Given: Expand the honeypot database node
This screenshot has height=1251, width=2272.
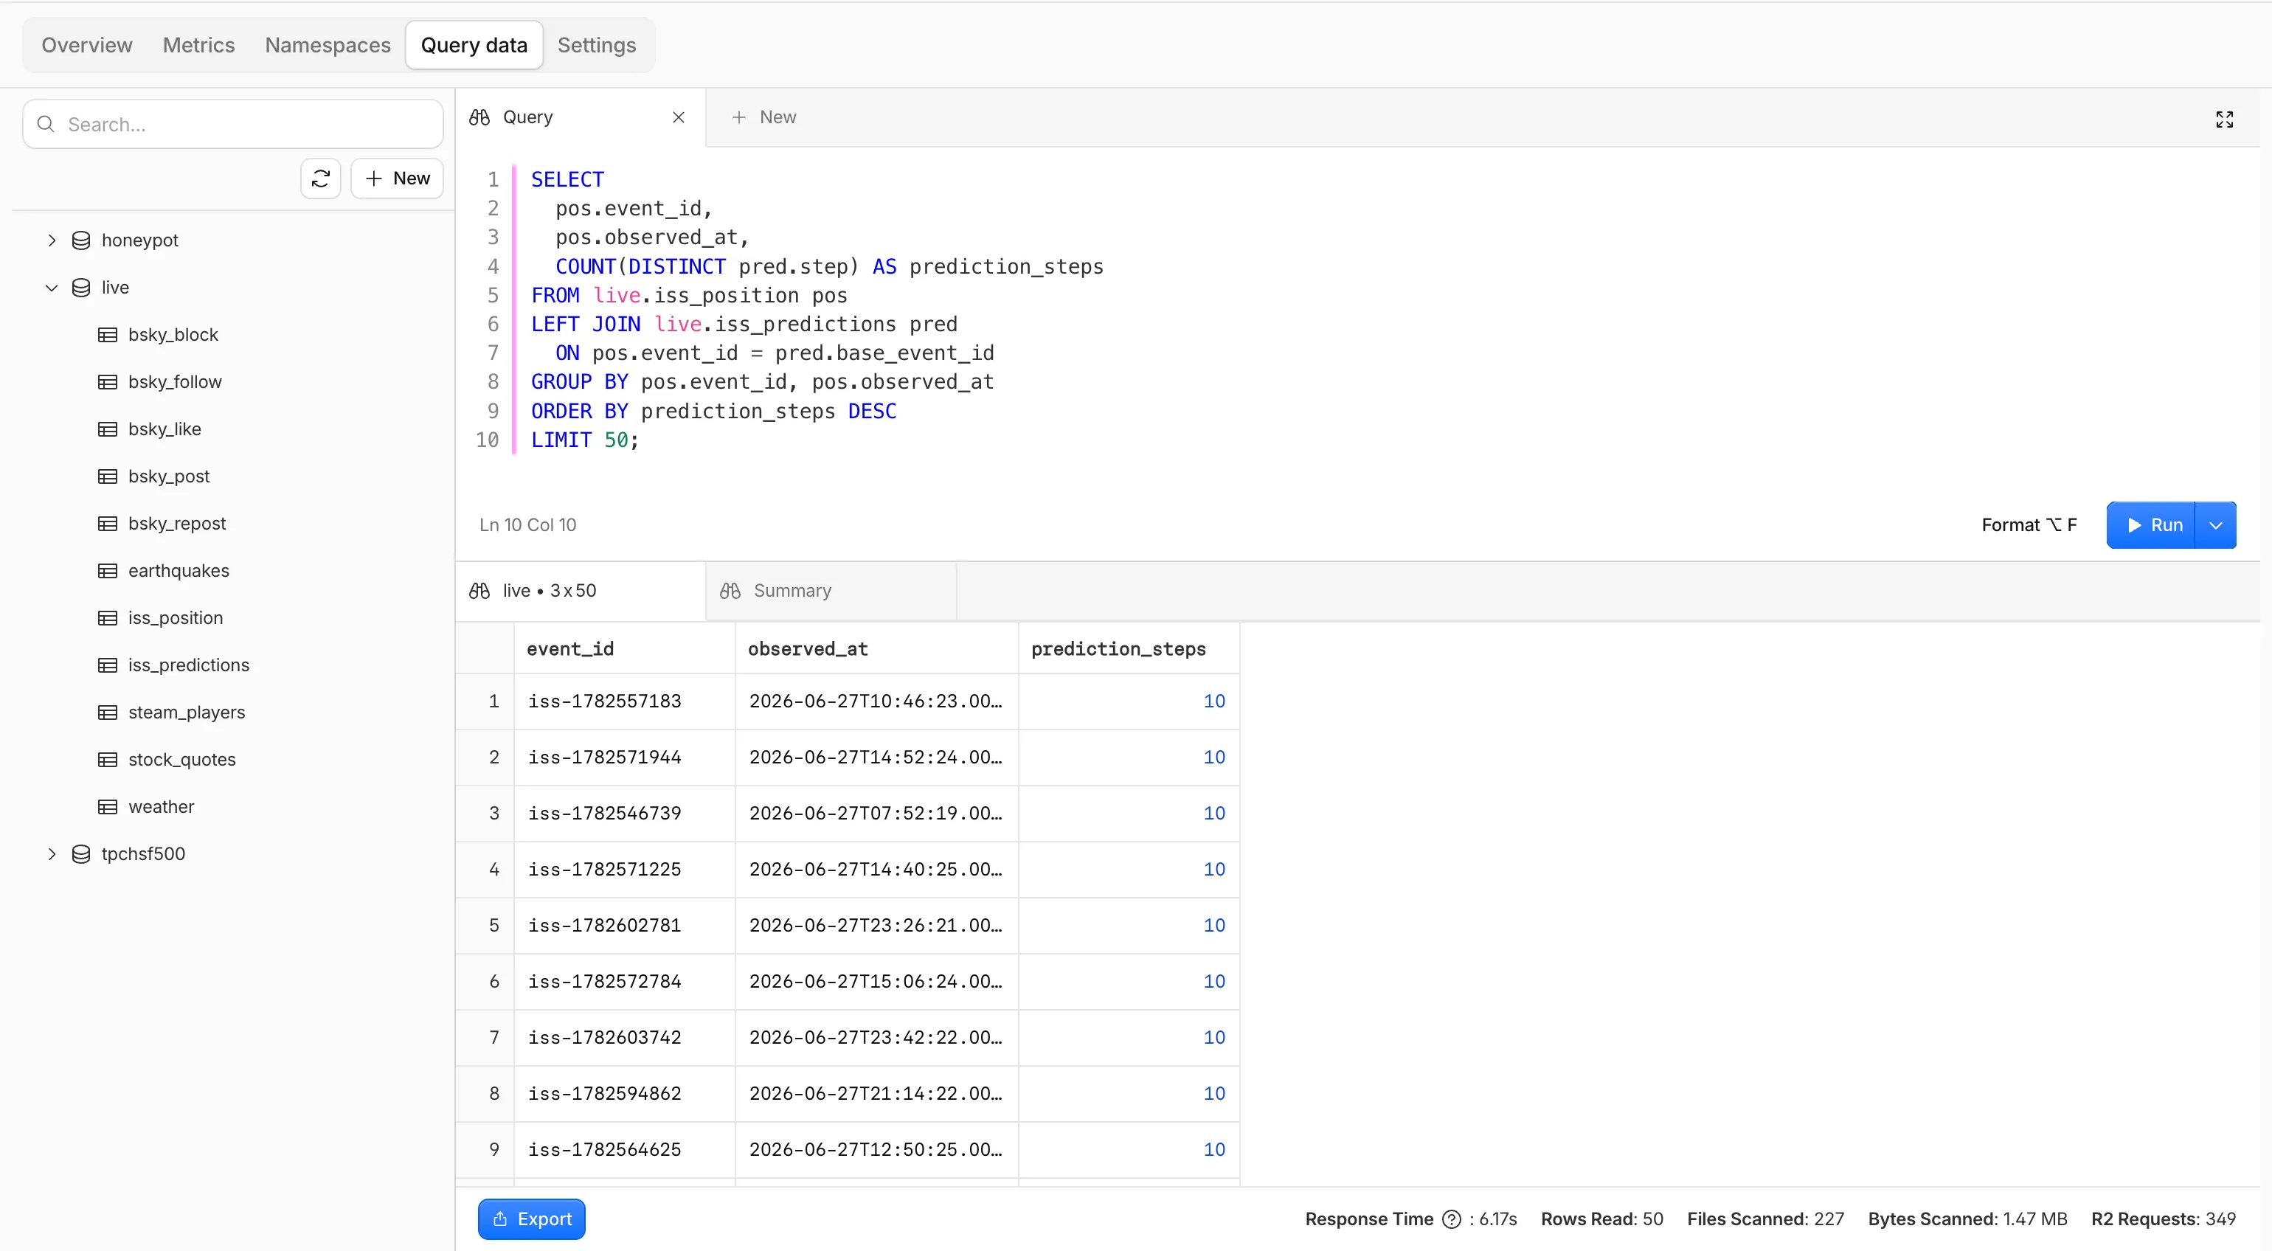Looking at the screenshot, I should point(51,240).
